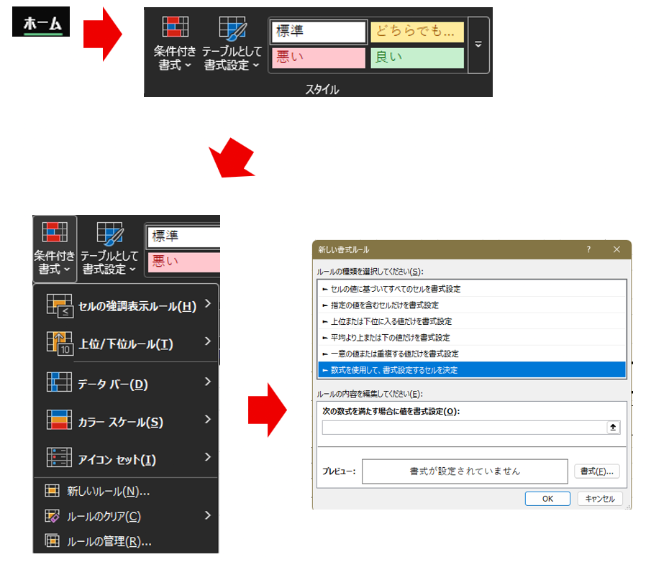Click the 上位/下位ルール top-10 icon
The width and height of the screenshot is (651, 562).
[x=60, y=344]
